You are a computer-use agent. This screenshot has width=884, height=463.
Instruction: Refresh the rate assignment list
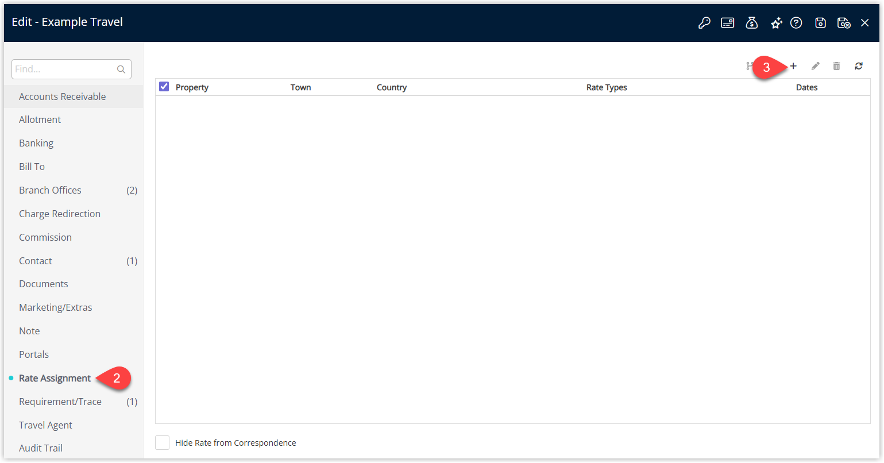(859, 66)
